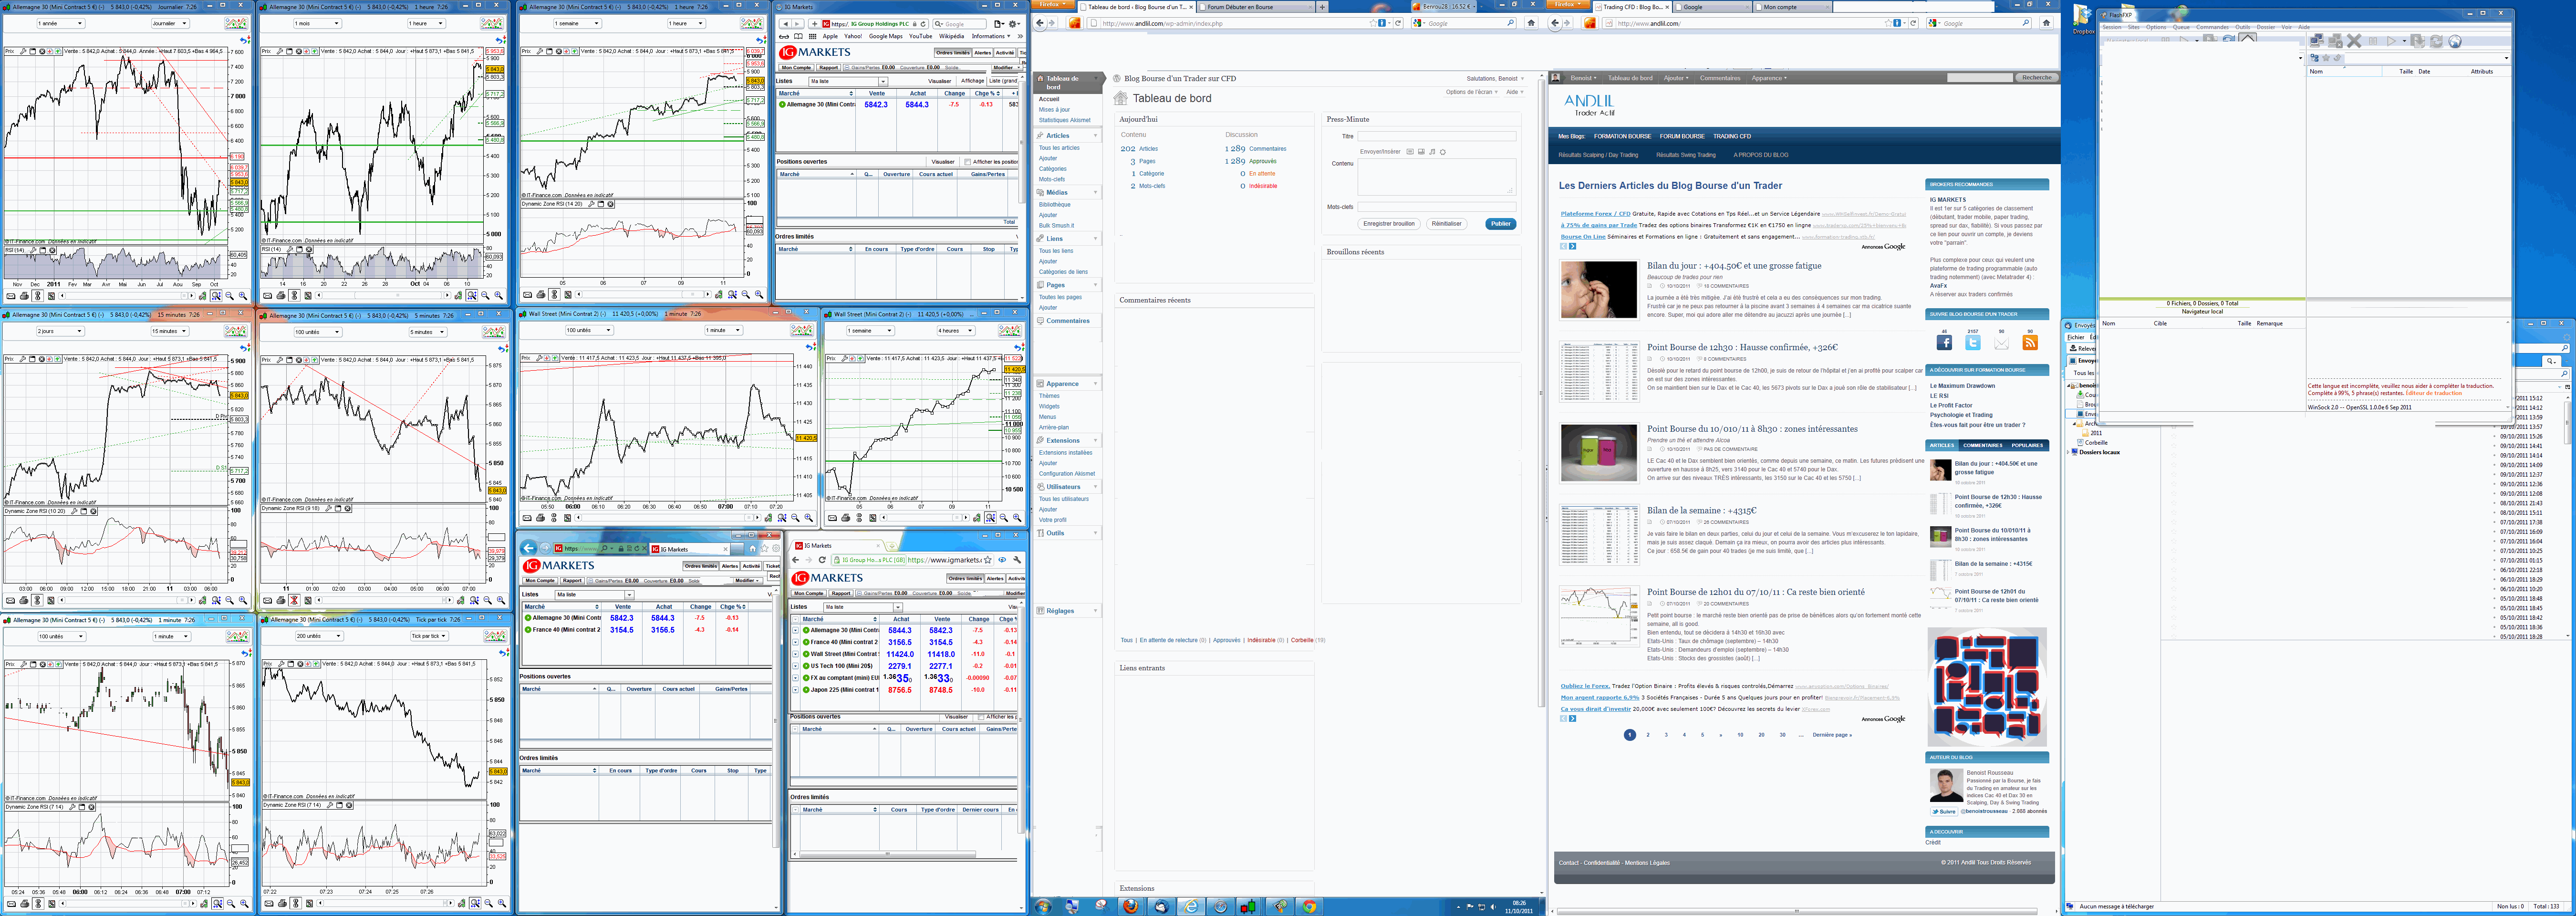2576x916 pixels.
Task: Expand 'Options de l'écran' in WordPress dashboard
Action: point(1472,92)
